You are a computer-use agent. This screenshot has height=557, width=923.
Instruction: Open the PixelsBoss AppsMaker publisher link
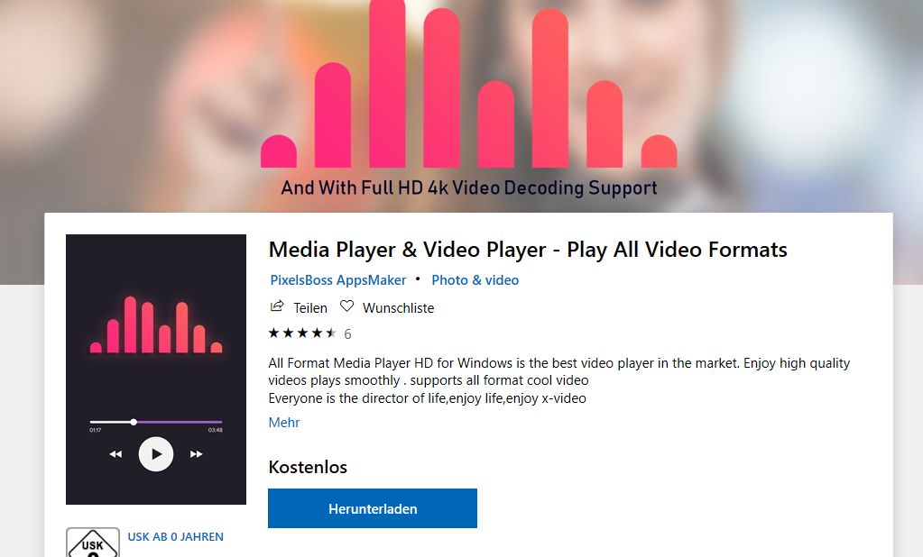337,280
